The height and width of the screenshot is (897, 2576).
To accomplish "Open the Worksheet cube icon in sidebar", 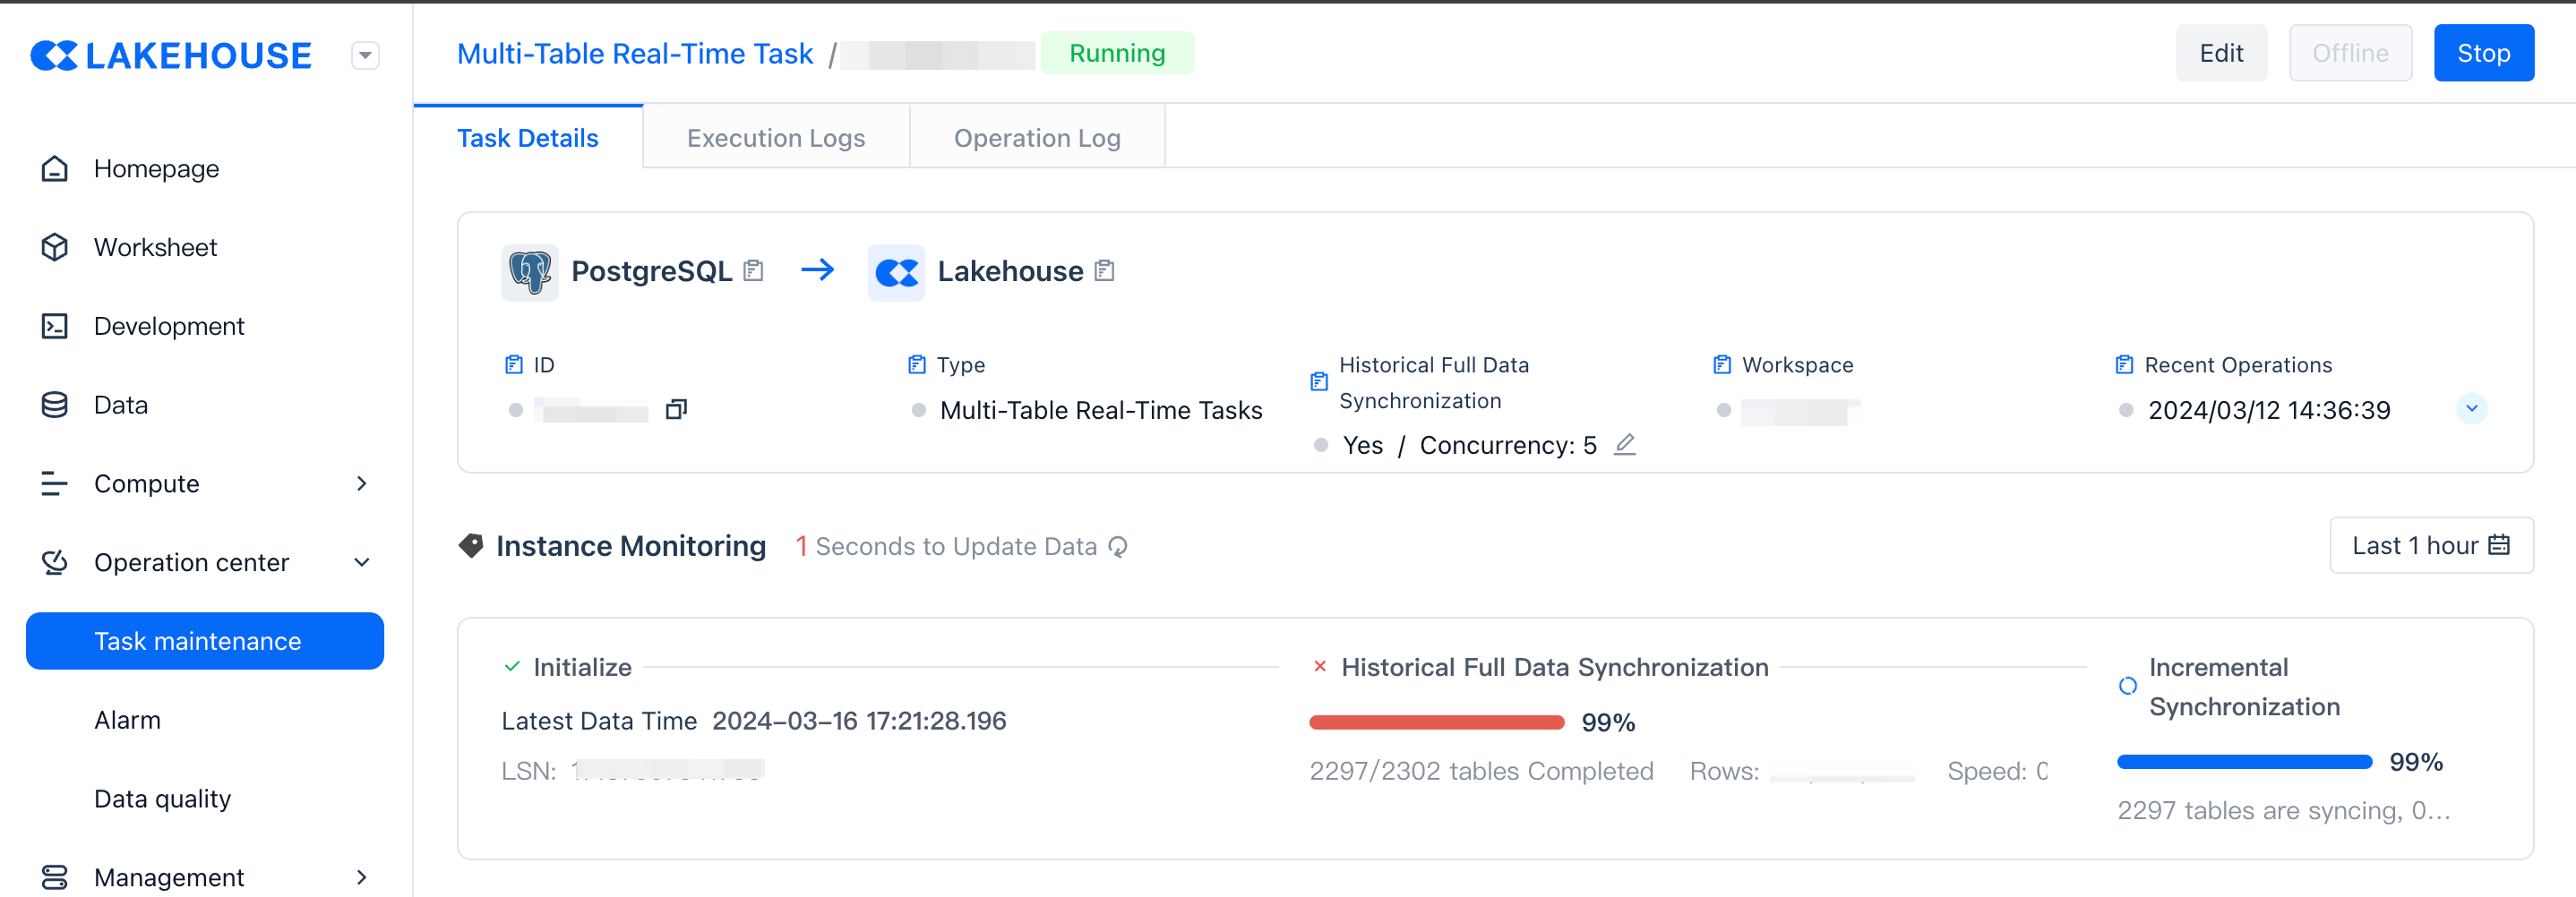I will tap(55, 247).
